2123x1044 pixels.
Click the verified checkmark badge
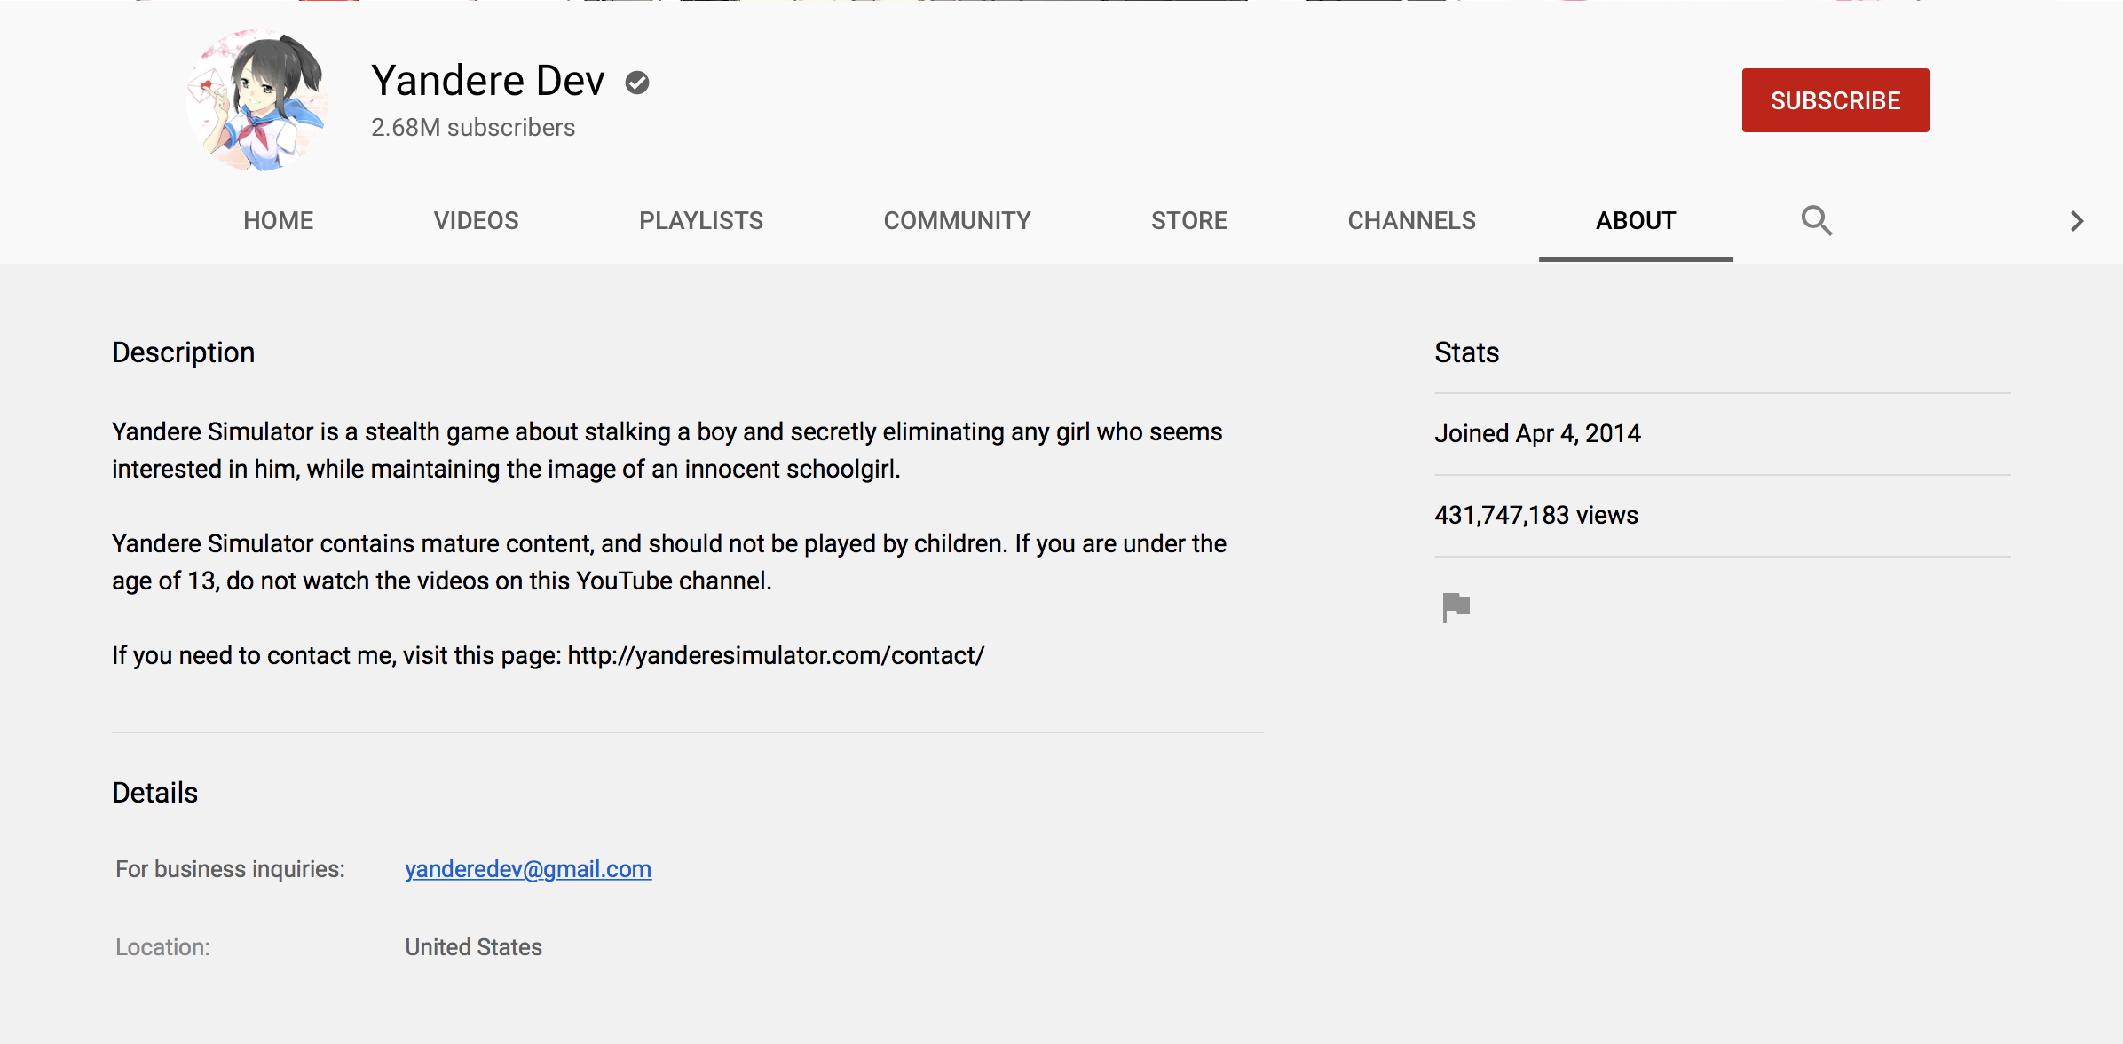tap(637, 83)
